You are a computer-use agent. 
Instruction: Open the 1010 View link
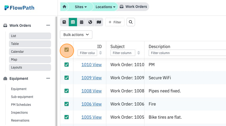click(91, 65)
